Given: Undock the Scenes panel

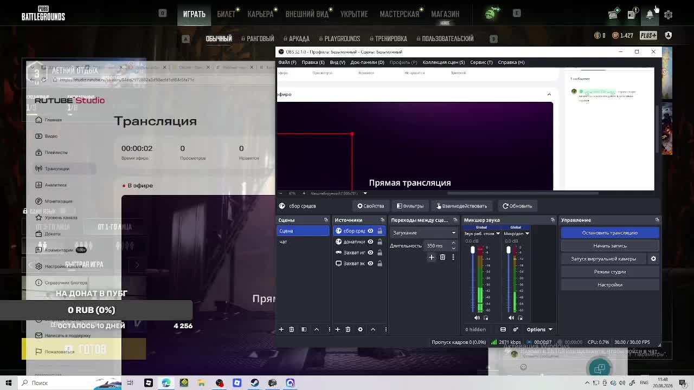Looking at the screenshot, I should (x=326, y=220).
